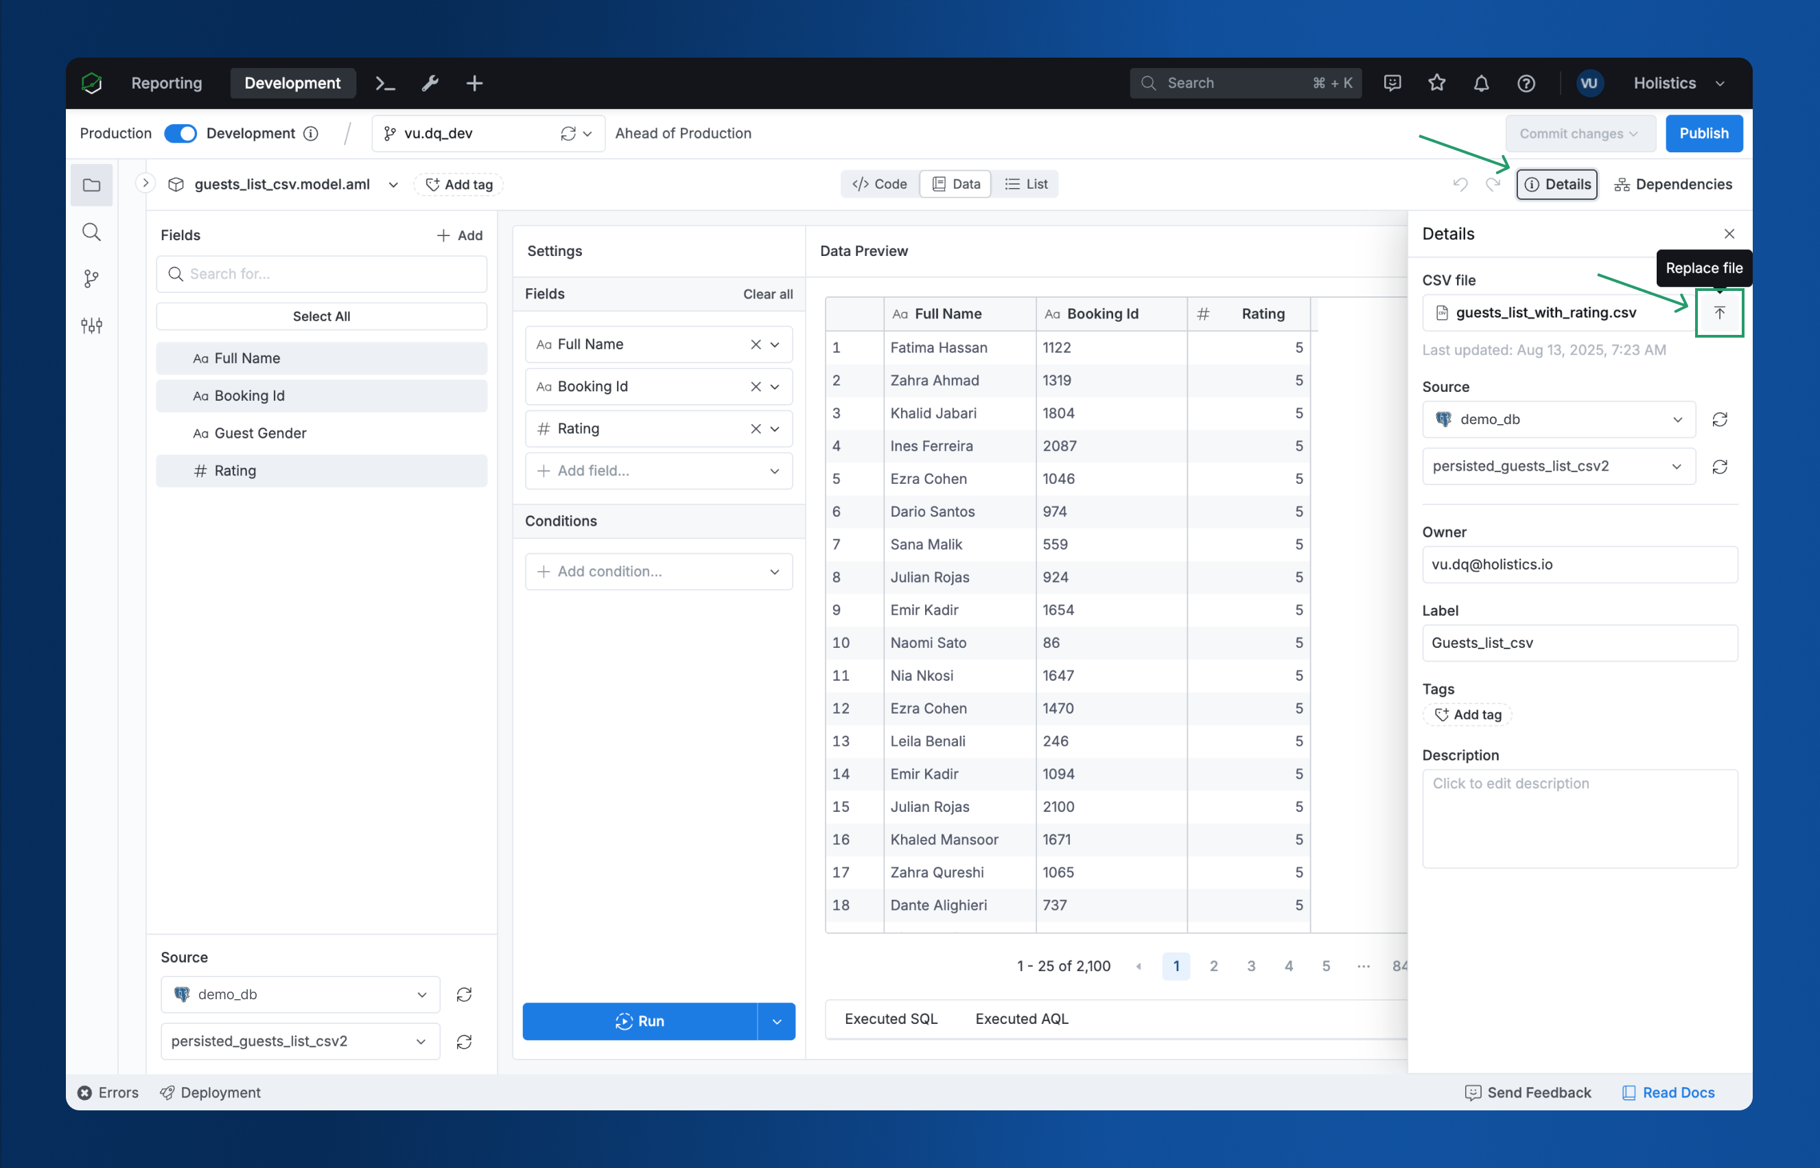The image size is (1820, 1168).
Task: Click the favorites star icon
Action: (x=1436, y=84)
